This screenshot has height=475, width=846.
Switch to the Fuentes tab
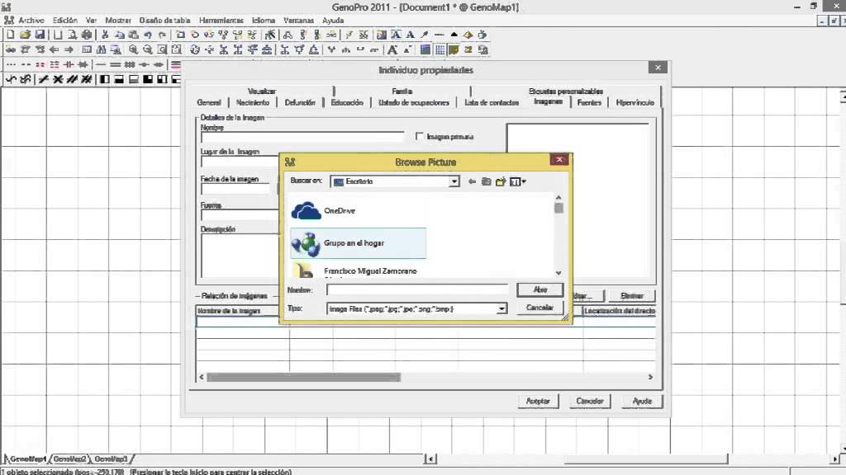(x=588, y=102)
